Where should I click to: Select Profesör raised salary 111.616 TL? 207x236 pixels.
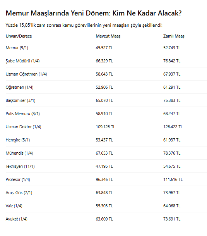pyautogui.click(x=173, y=179)
